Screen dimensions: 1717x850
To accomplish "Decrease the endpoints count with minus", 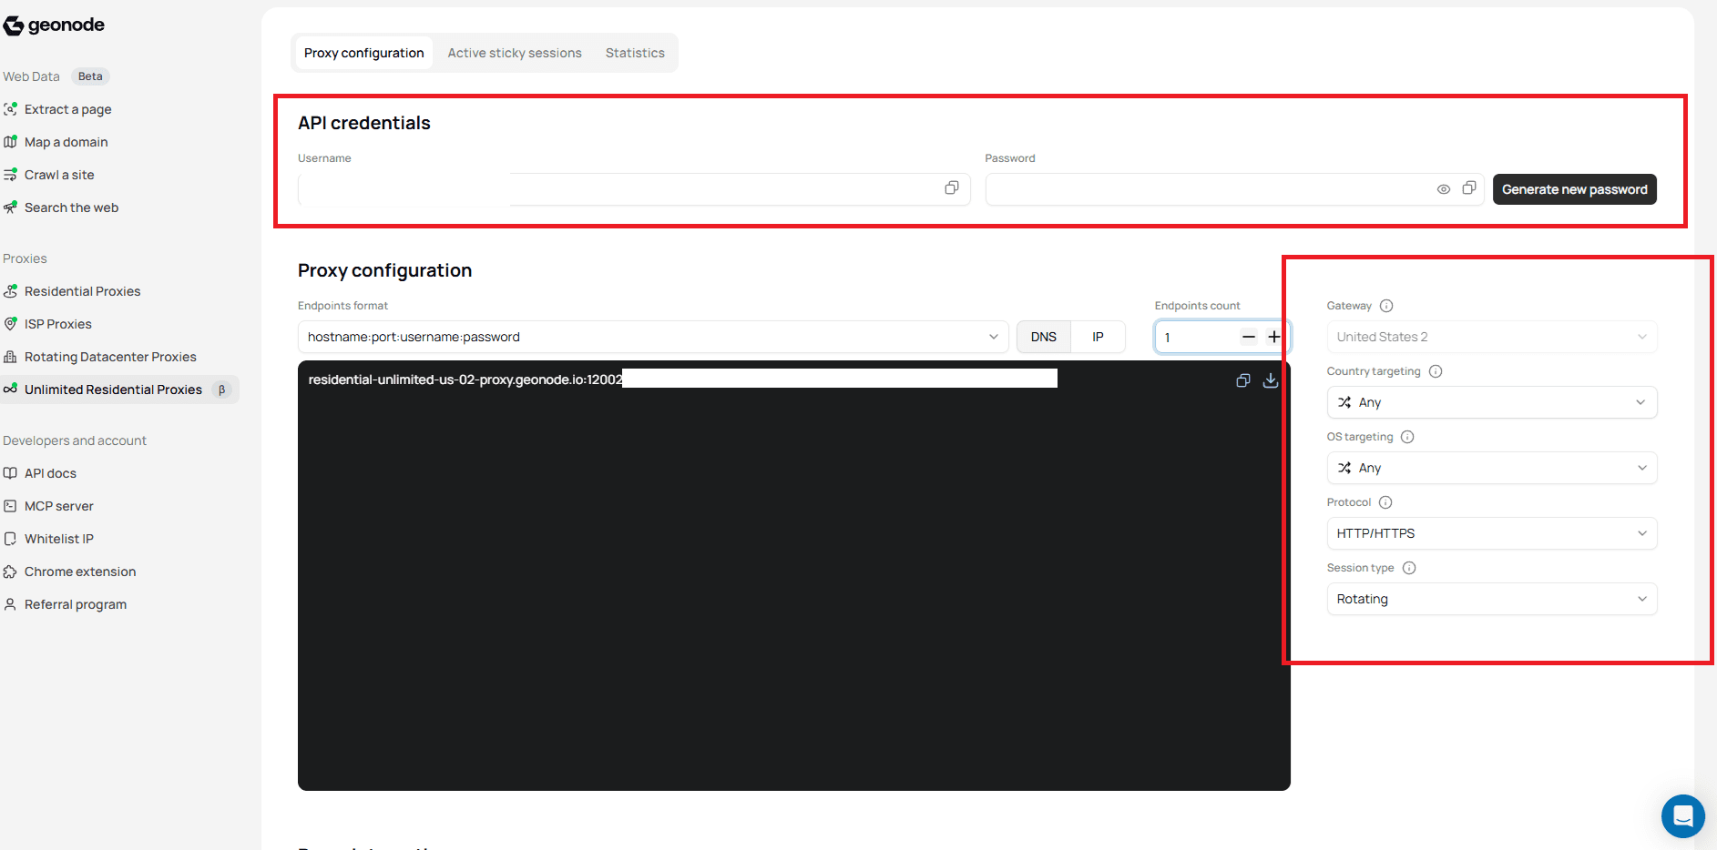I will (x=1249, y=337).
